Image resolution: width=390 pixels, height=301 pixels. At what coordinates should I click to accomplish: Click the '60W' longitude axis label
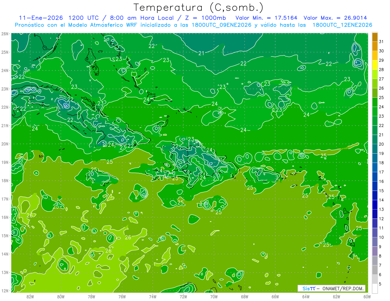tap(367, 296)
